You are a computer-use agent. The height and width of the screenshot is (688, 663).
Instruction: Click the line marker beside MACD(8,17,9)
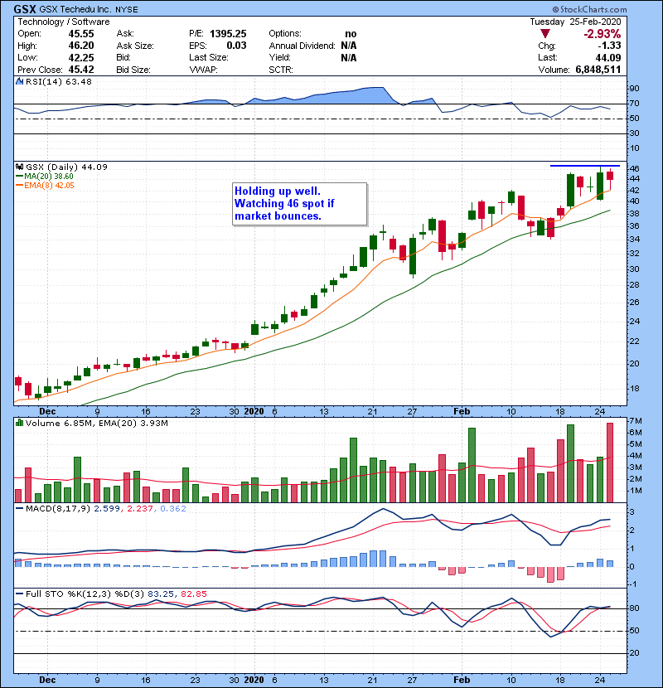[19, 508]
